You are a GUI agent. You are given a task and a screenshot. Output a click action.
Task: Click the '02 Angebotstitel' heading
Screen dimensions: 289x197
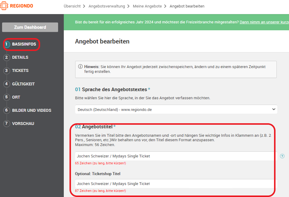(95, 127)
